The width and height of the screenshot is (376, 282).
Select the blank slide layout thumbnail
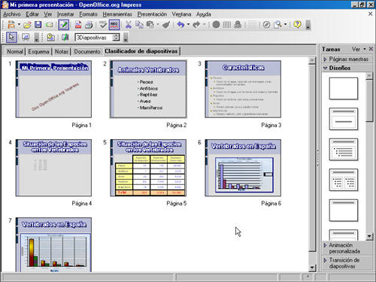point(344,89)
